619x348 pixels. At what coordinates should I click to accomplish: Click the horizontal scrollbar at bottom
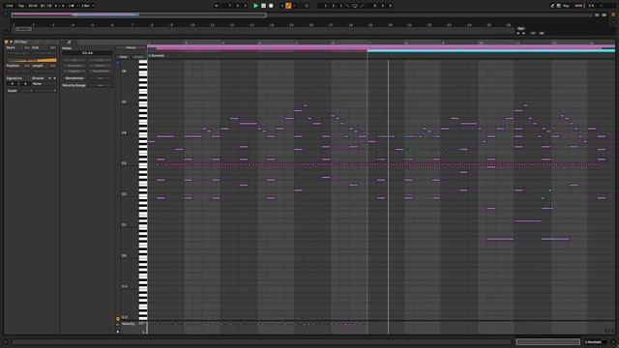tap(262, 341)
